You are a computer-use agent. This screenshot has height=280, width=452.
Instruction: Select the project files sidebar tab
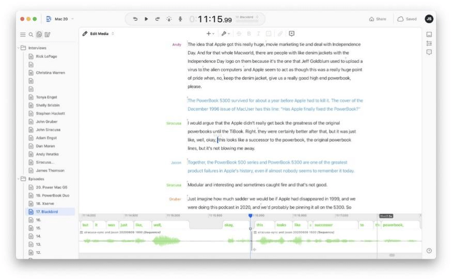tap(39, 35)
